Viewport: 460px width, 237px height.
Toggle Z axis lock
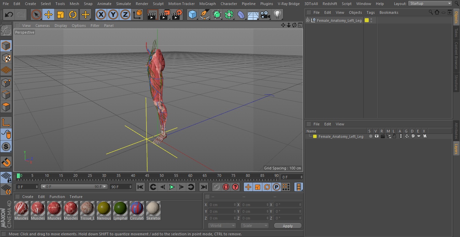[x=125, y=14]
